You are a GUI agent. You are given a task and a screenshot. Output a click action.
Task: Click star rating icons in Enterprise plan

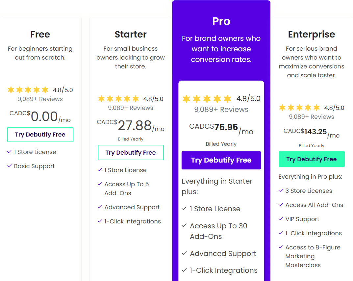tap(299, 108)
